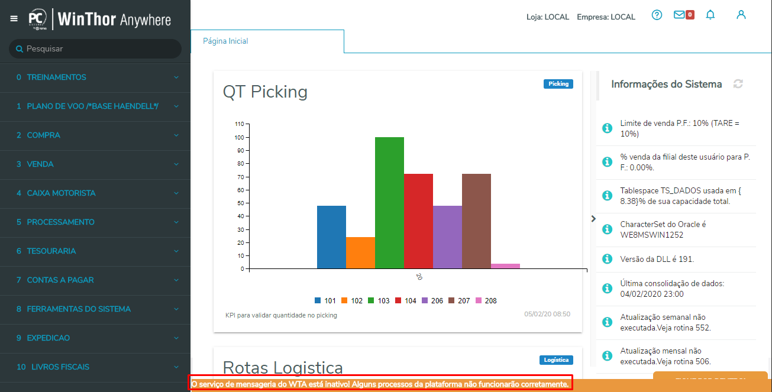
Task: Select the Página Inicial tab
Action: coord(267,41)
